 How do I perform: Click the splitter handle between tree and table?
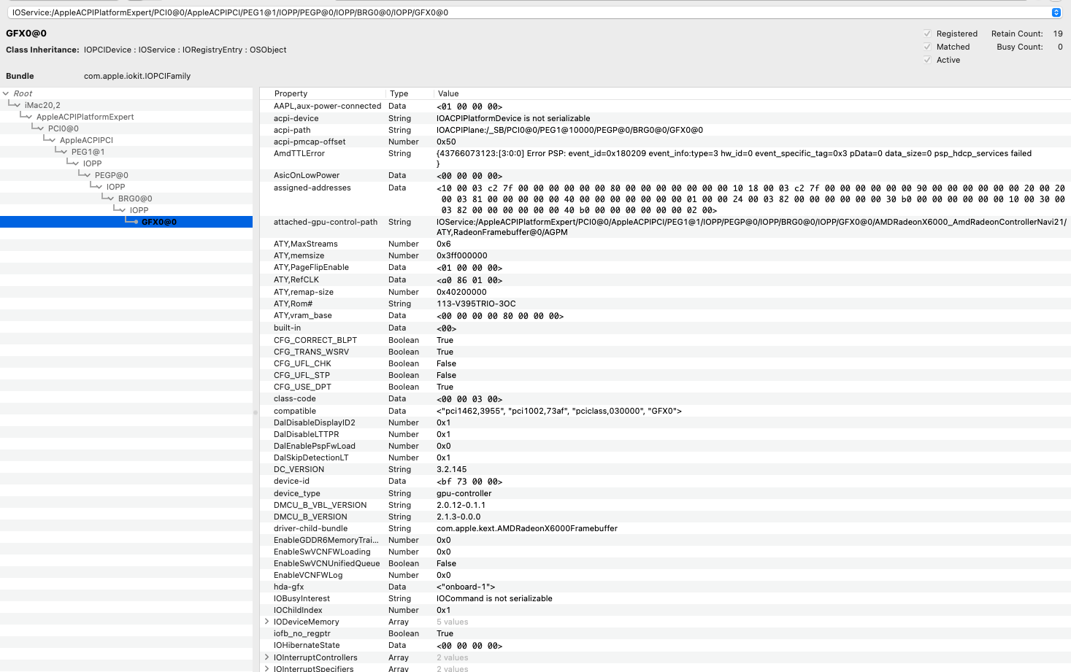pos(256,412)
